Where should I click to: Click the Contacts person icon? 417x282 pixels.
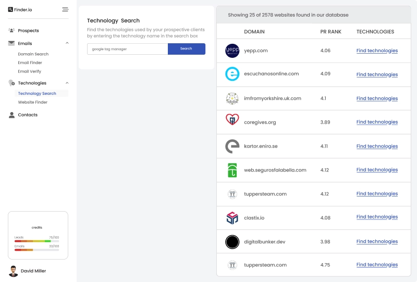coord(11,115)
